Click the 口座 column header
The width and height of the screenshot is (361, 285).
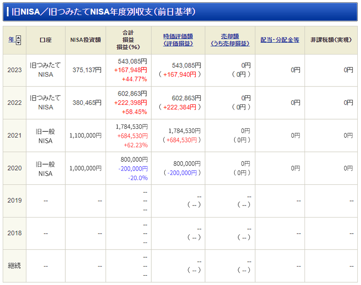[45, 40]
